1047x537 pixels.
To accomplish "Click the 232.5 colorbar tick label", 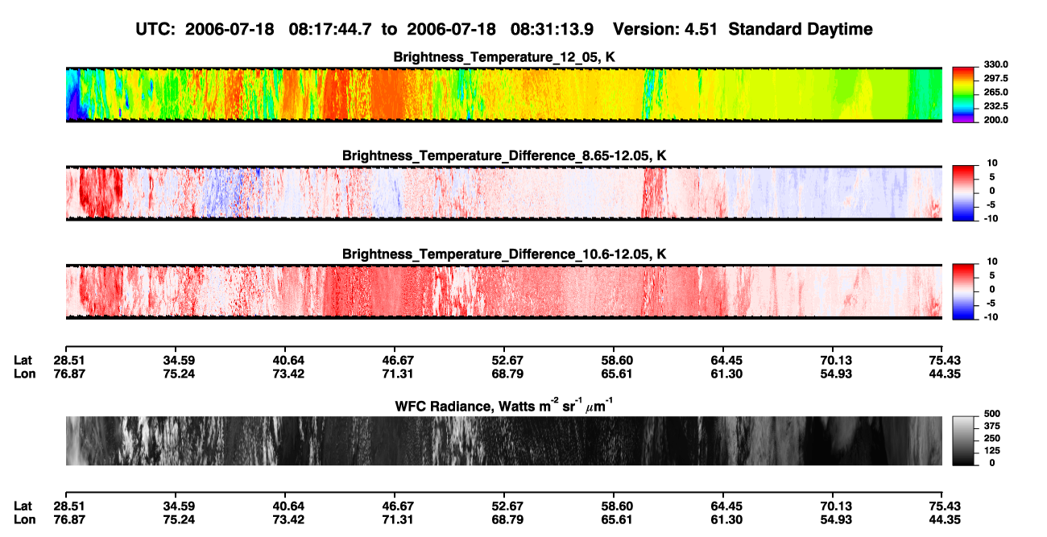I will coord(996,106).
